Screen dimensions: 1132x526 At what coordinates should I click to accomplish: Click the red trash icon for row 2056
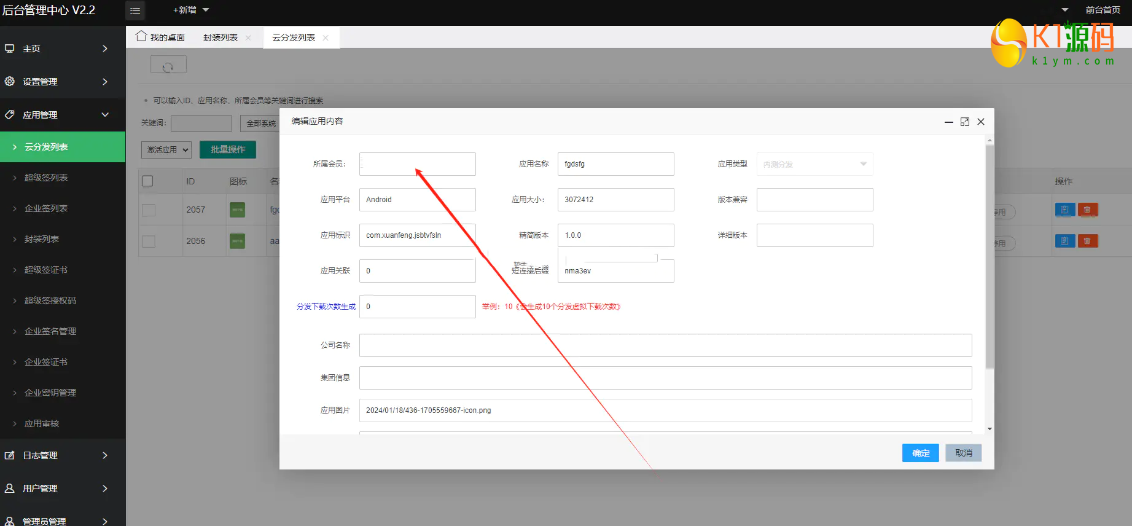[x=1087, y=241]
